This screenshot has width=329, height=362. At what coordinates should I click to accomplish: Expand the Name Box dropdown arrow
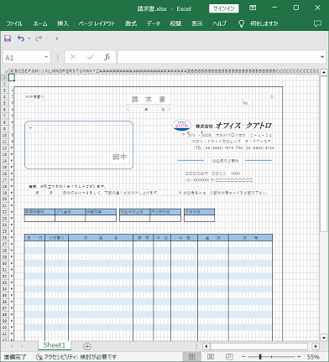pos(46,57)
